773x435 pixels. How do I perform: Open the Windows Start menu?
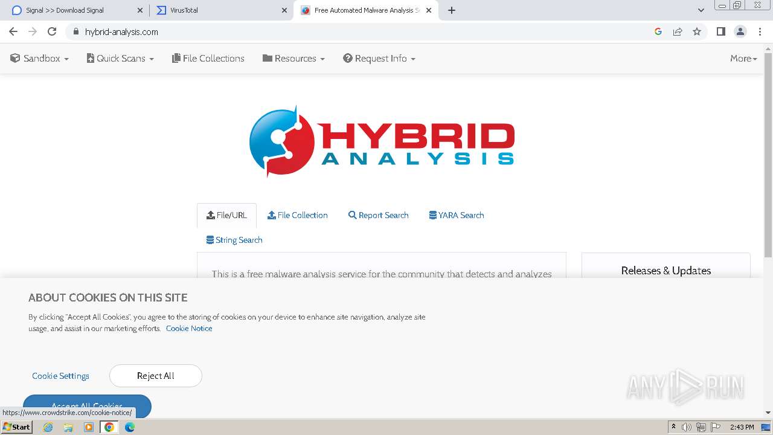click(x=16, y=427)
